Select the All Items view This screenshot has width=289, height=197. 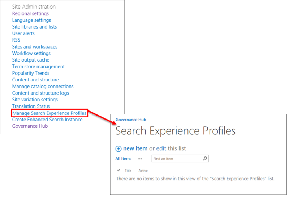[123, 159]
